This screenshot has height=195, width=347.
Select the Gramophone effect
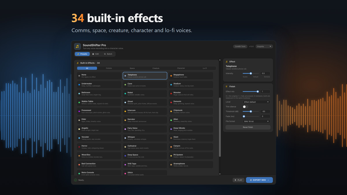pyautogui.click(x=191, y=165)
